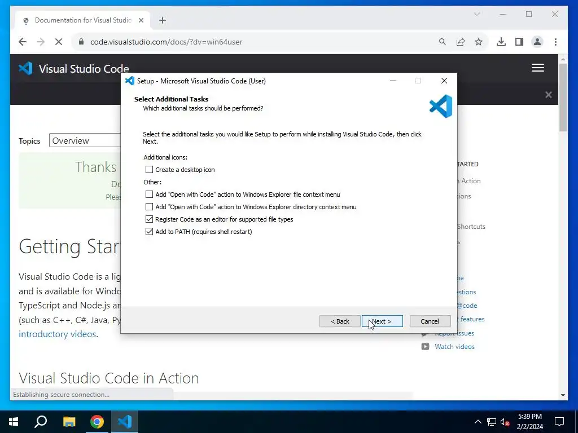Bookmark this page with the star icon
Screen dimensions: 578x433
tap(479, 42)
